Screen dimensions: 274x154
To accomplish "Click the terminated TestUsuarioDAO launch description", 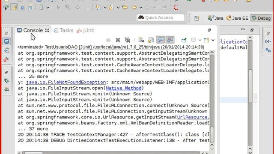I will click(110, 47).
